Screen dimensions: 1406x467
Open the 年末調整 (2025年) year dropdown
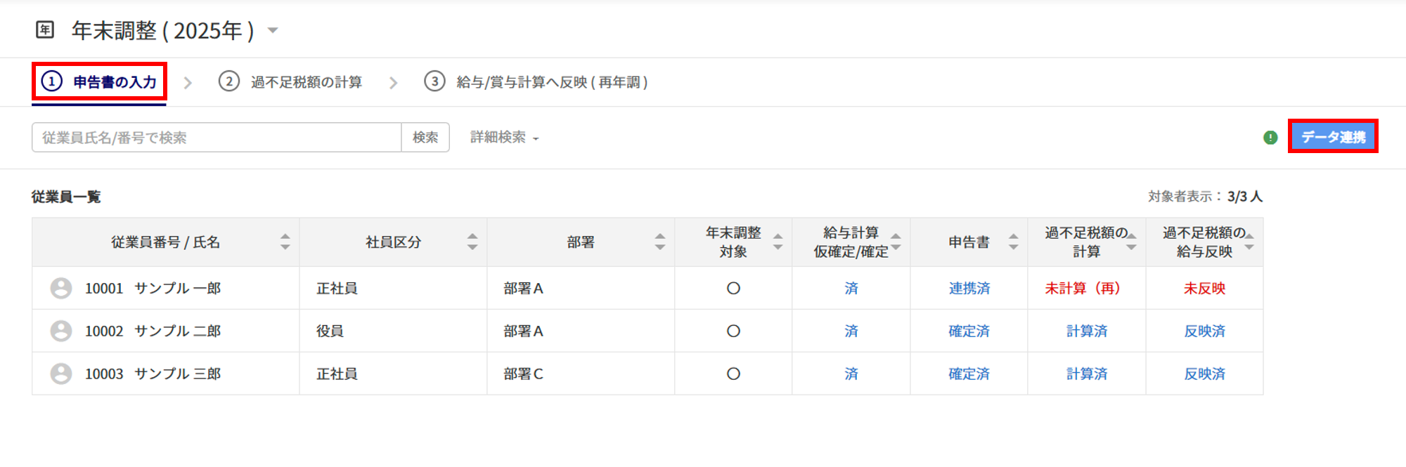pos(273,30)
